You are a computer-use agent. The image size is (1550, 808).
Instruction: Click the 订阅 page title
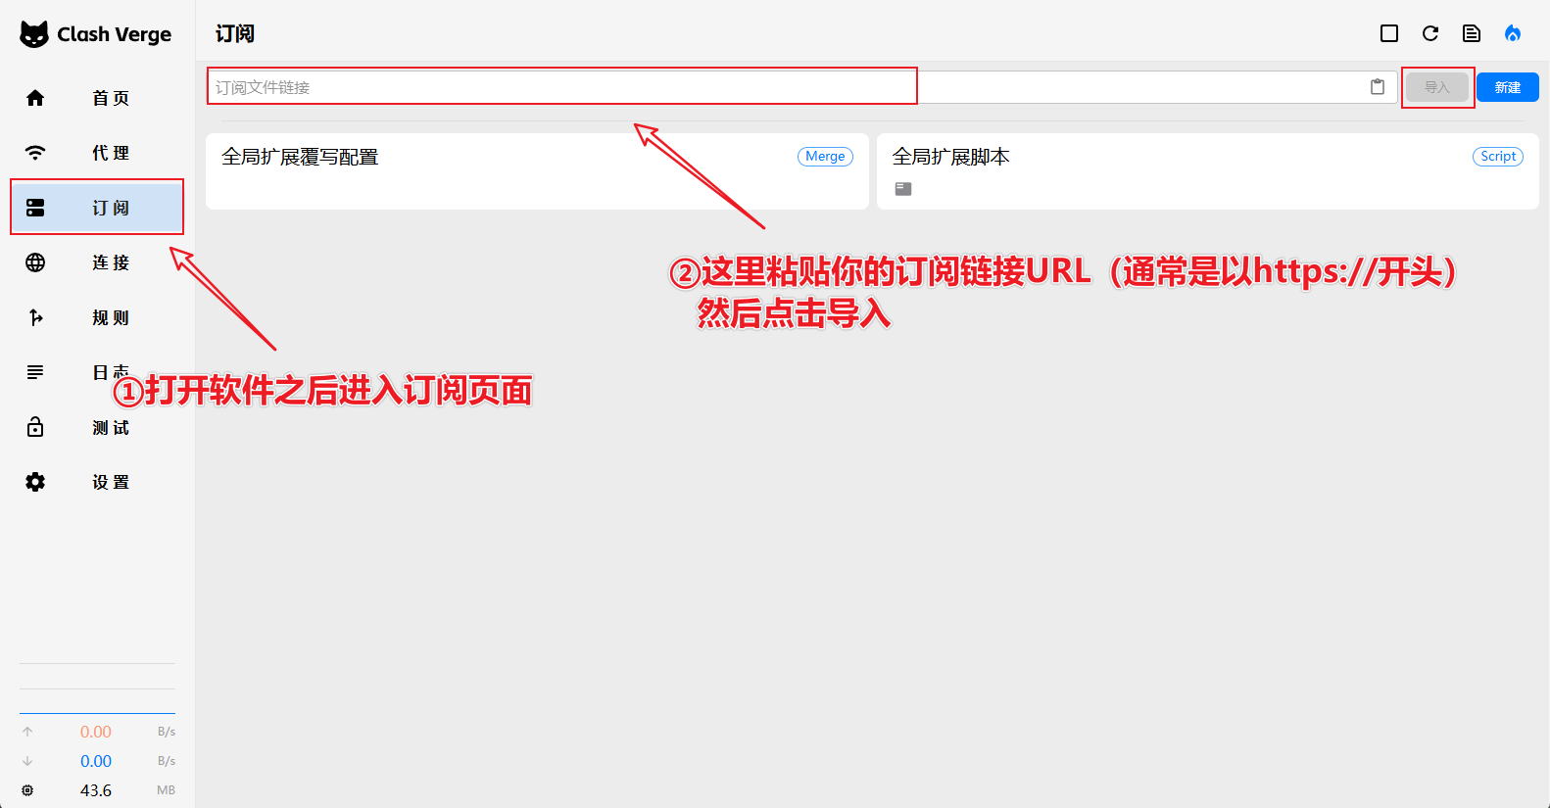pyautogui.click(x=235, y=33)
